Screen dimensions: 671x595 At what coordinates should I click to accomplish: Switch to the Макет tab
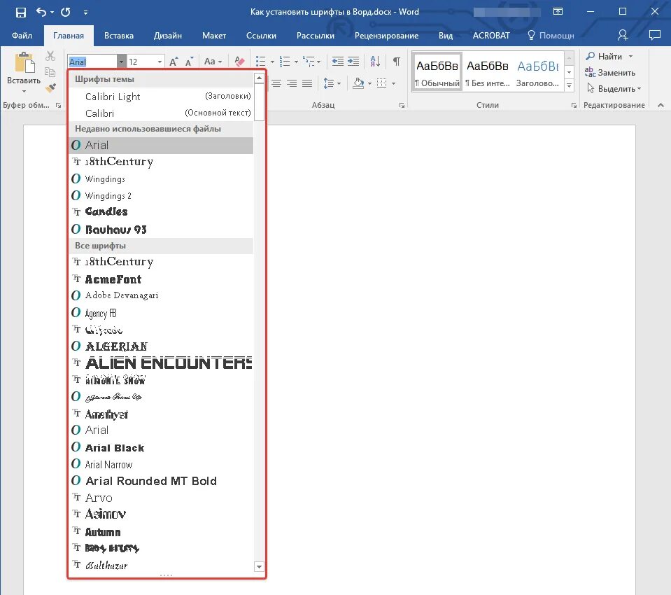coord(214,36)
